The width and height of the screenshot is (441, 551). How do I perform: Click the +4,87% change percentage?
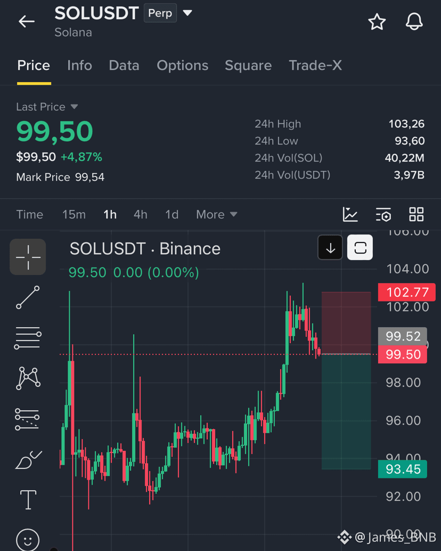tap(81, 157)
